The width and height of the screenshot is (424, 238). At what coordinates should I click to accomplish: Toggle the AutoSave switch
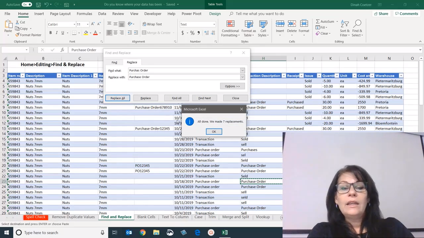point(26,4)
